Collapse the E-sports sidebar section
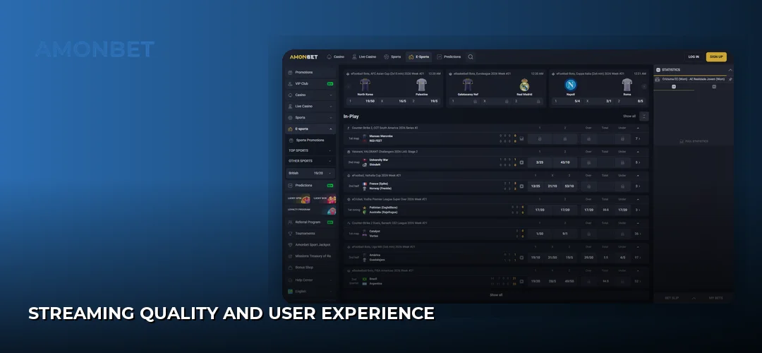The height and width of the screenshot is (353, 762). click(x=331, y=129)
